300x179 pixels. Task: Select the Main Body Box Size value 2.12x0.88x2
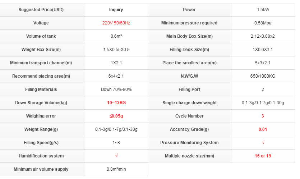263,36
